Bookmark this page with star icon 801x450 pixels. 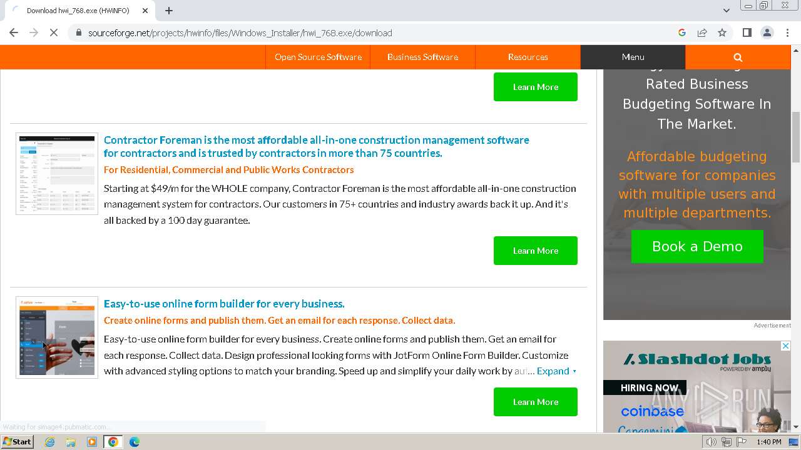tap(722, 32)
